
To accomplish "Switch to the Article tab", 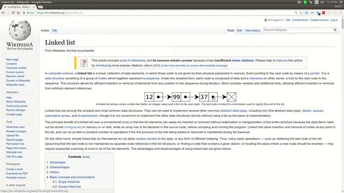I will 45,31.
